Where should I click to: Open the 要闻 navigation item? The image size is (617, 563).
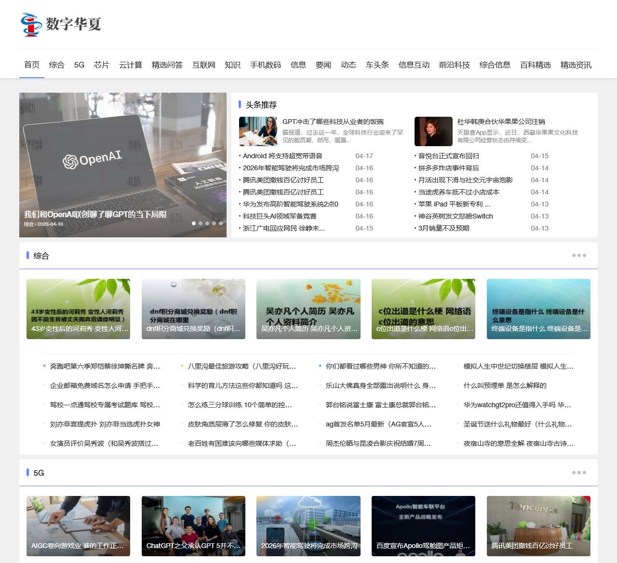[323, 65]
